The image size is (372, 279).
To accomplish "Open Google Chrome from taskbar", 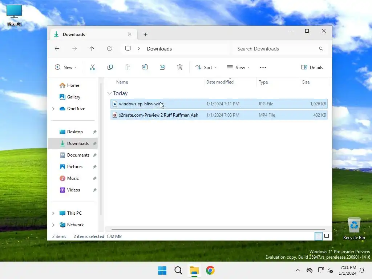I will pos(210,270).
